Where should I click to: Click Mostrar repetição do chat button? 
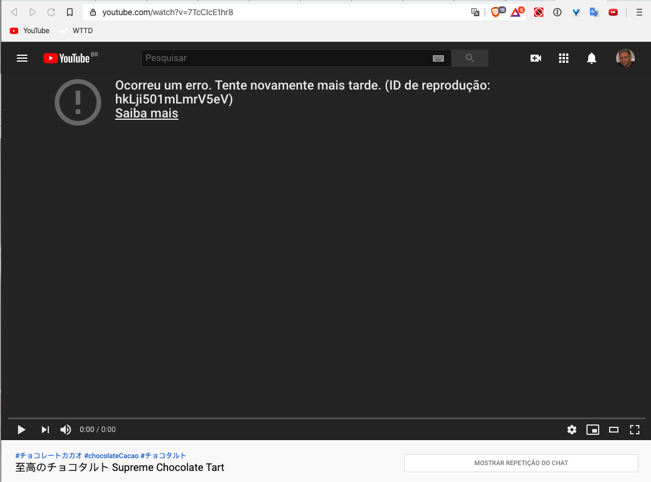coord(521,463)
